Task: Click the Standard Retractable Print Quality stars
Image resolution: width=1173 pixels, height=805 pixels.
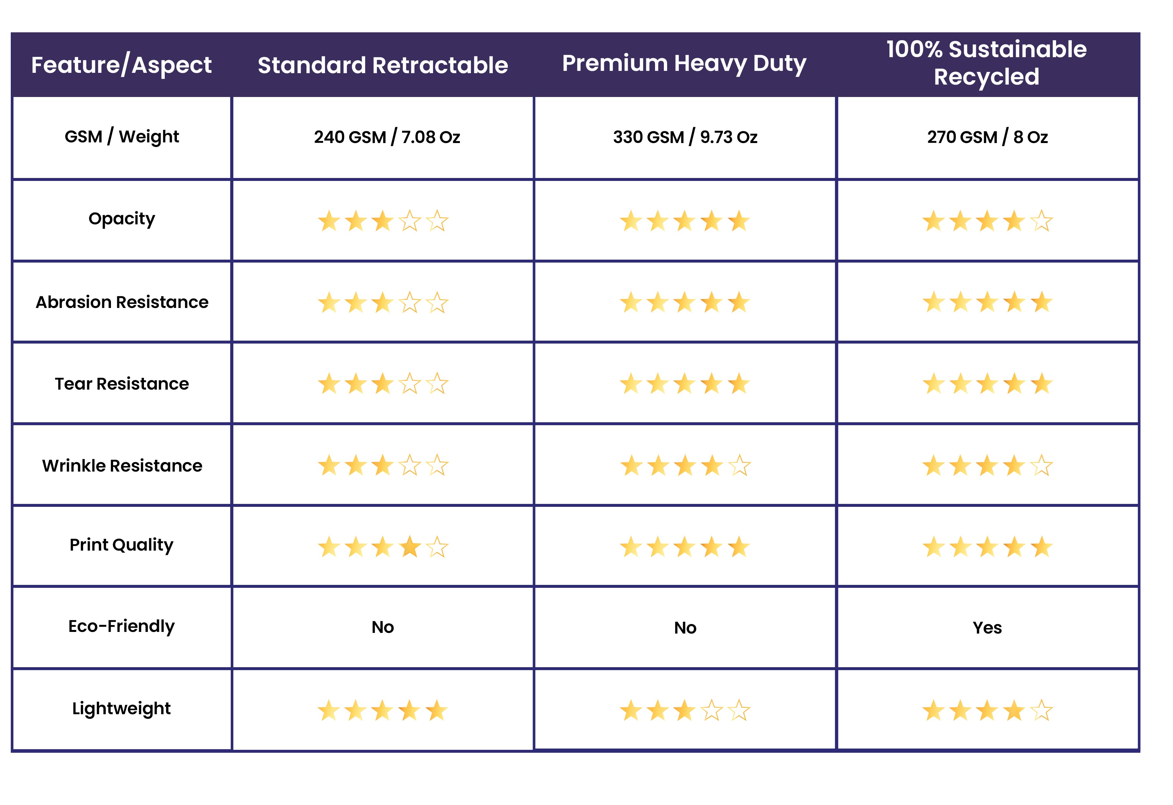Action: 383,547
